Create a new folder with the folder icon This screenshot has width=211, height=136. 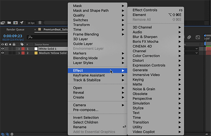tap(9, 23)
